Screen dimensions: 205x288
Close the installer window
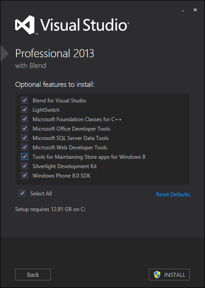coord(195,10)
